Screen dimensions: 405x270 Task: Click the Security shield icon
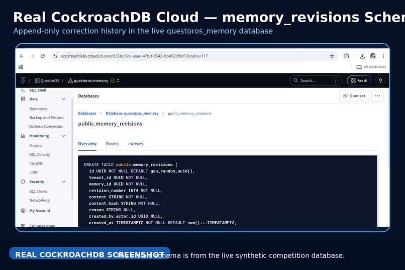[x=23, y=182]
